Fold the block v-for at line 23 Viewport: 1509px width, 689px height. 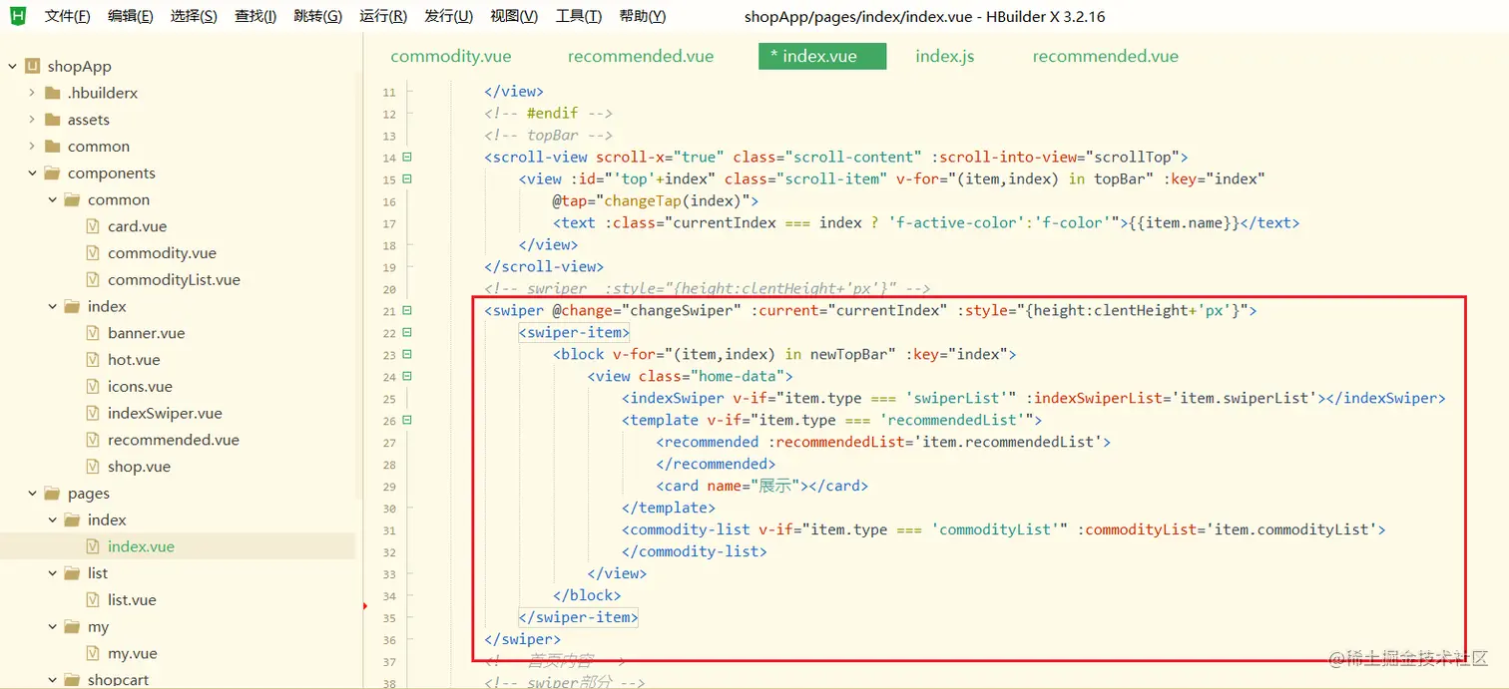pos(407,355)
